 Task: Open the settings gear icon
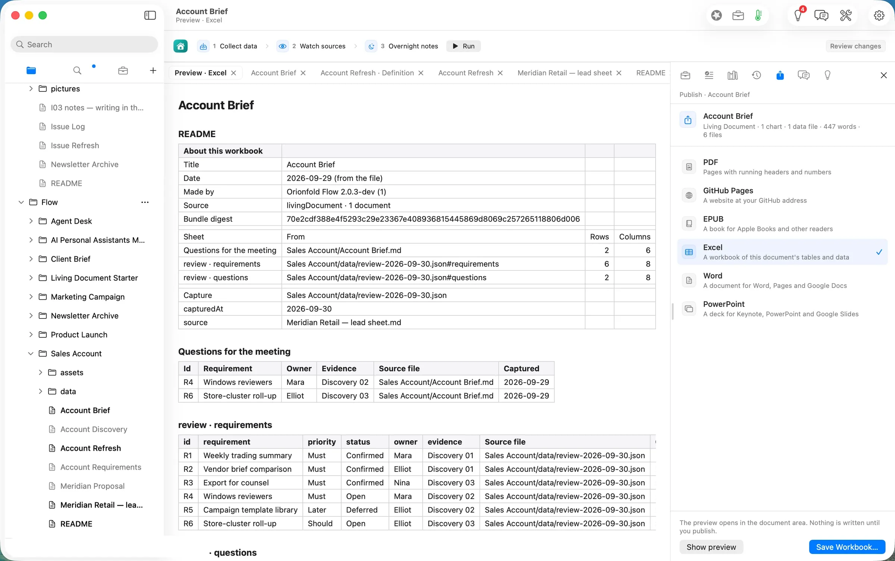(879, 15)
